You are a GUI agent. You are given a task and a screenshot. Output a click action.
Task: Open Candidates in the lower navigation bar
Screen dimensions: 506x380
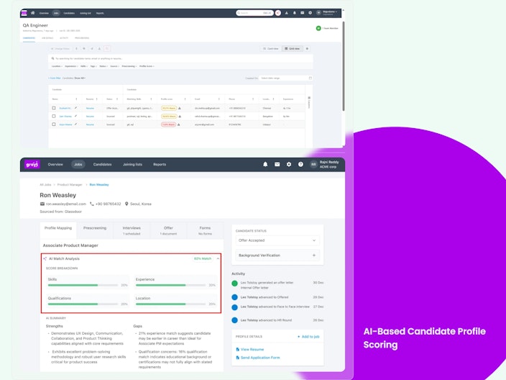102,165
